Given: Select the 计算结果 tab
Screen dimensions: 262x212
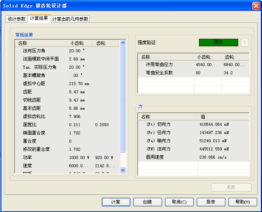Looking at the screenshot, I should coord(39,19).
